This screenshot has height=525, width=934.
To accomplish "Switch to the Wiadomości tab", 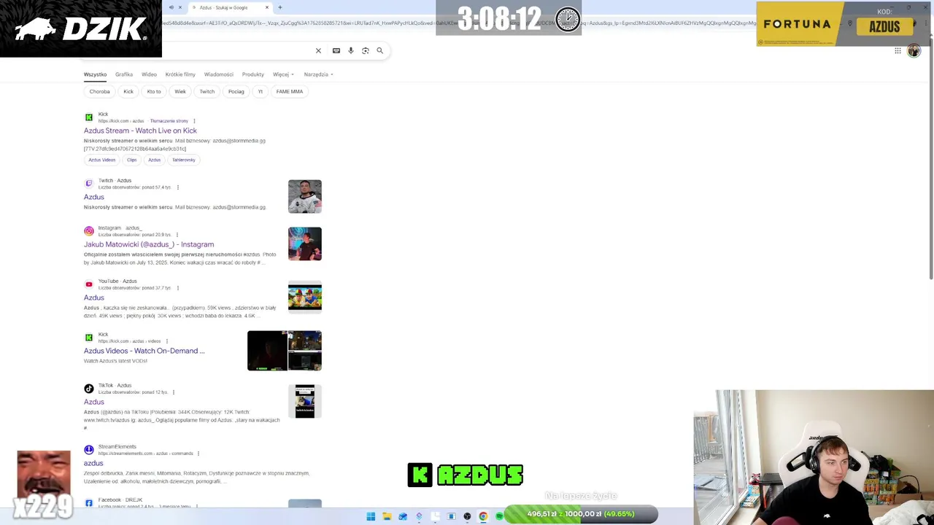I will click(x=219, y=74).
